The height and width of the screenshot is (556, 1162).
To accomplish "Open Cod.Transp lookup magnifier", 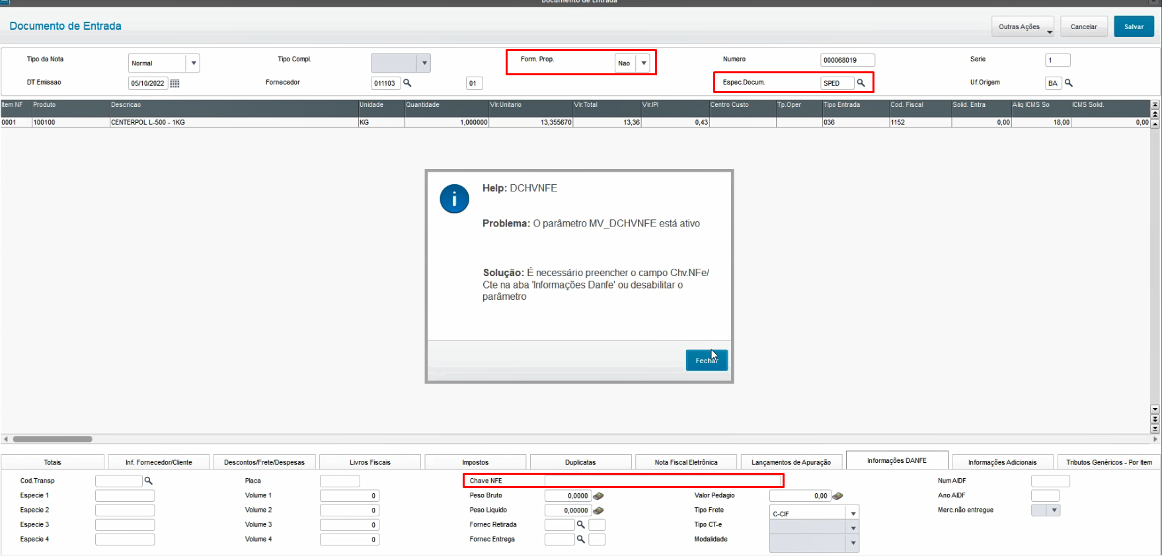I will click(149, 481).
